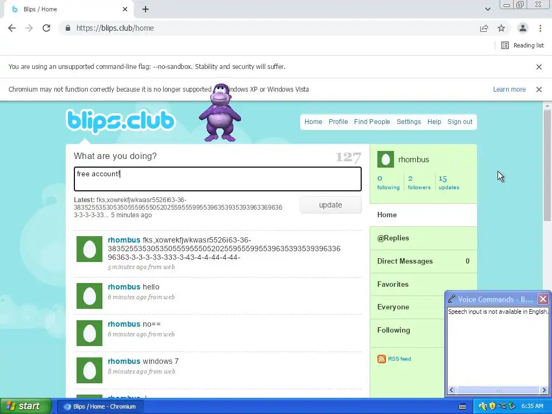Click the yellow security shield tray icon
Screen dimensions: 552x414
point(492,406)
